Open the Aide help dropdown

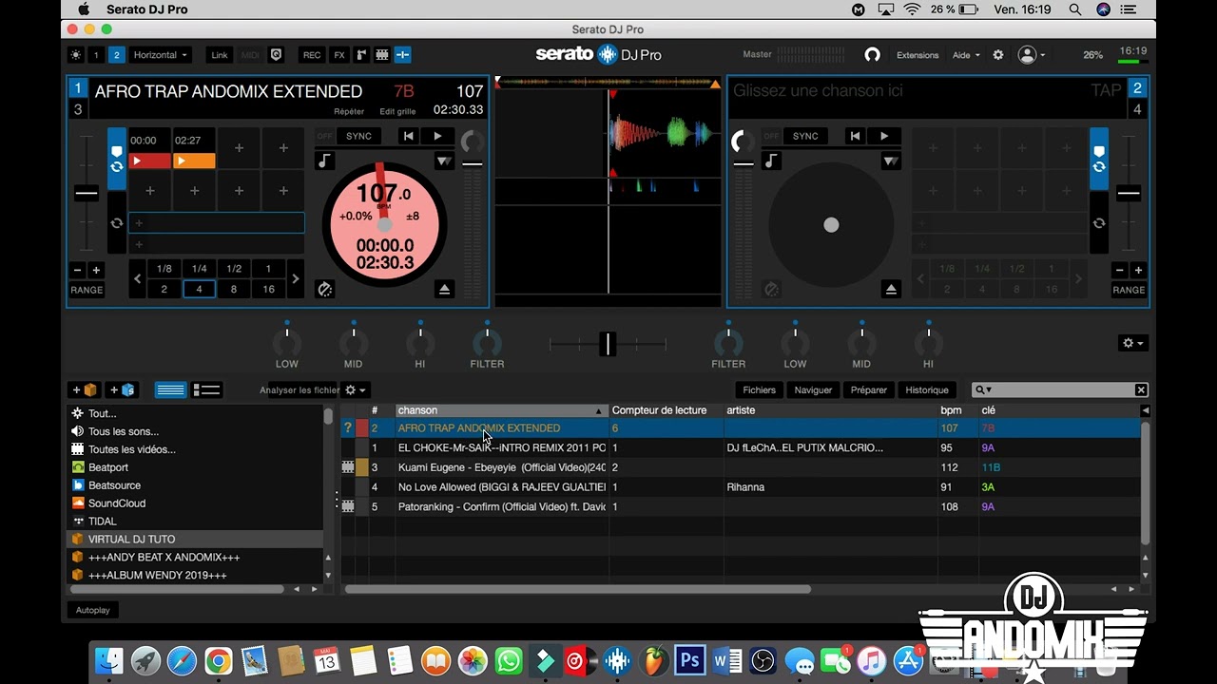coord(966,55)
